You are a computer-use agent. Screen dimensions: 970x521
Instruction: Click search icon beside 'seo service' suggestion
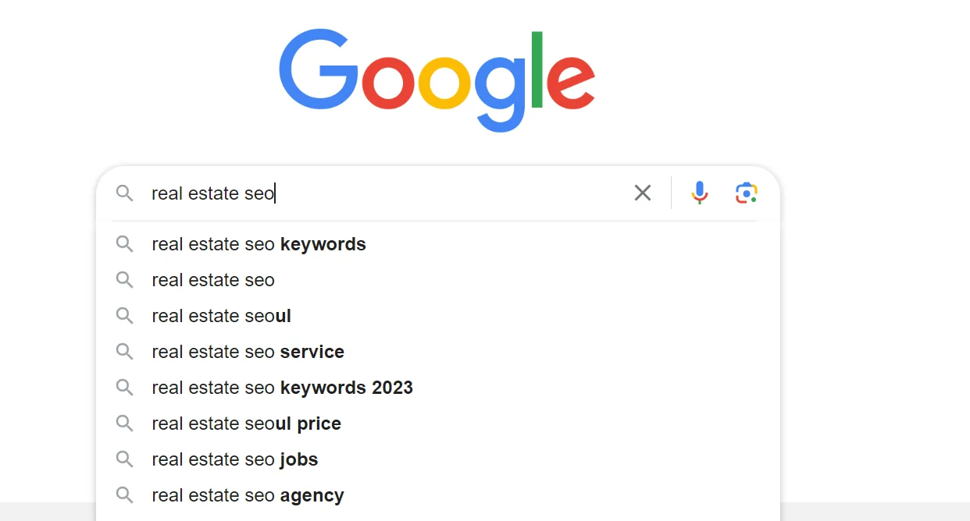[x=124, y=352]
